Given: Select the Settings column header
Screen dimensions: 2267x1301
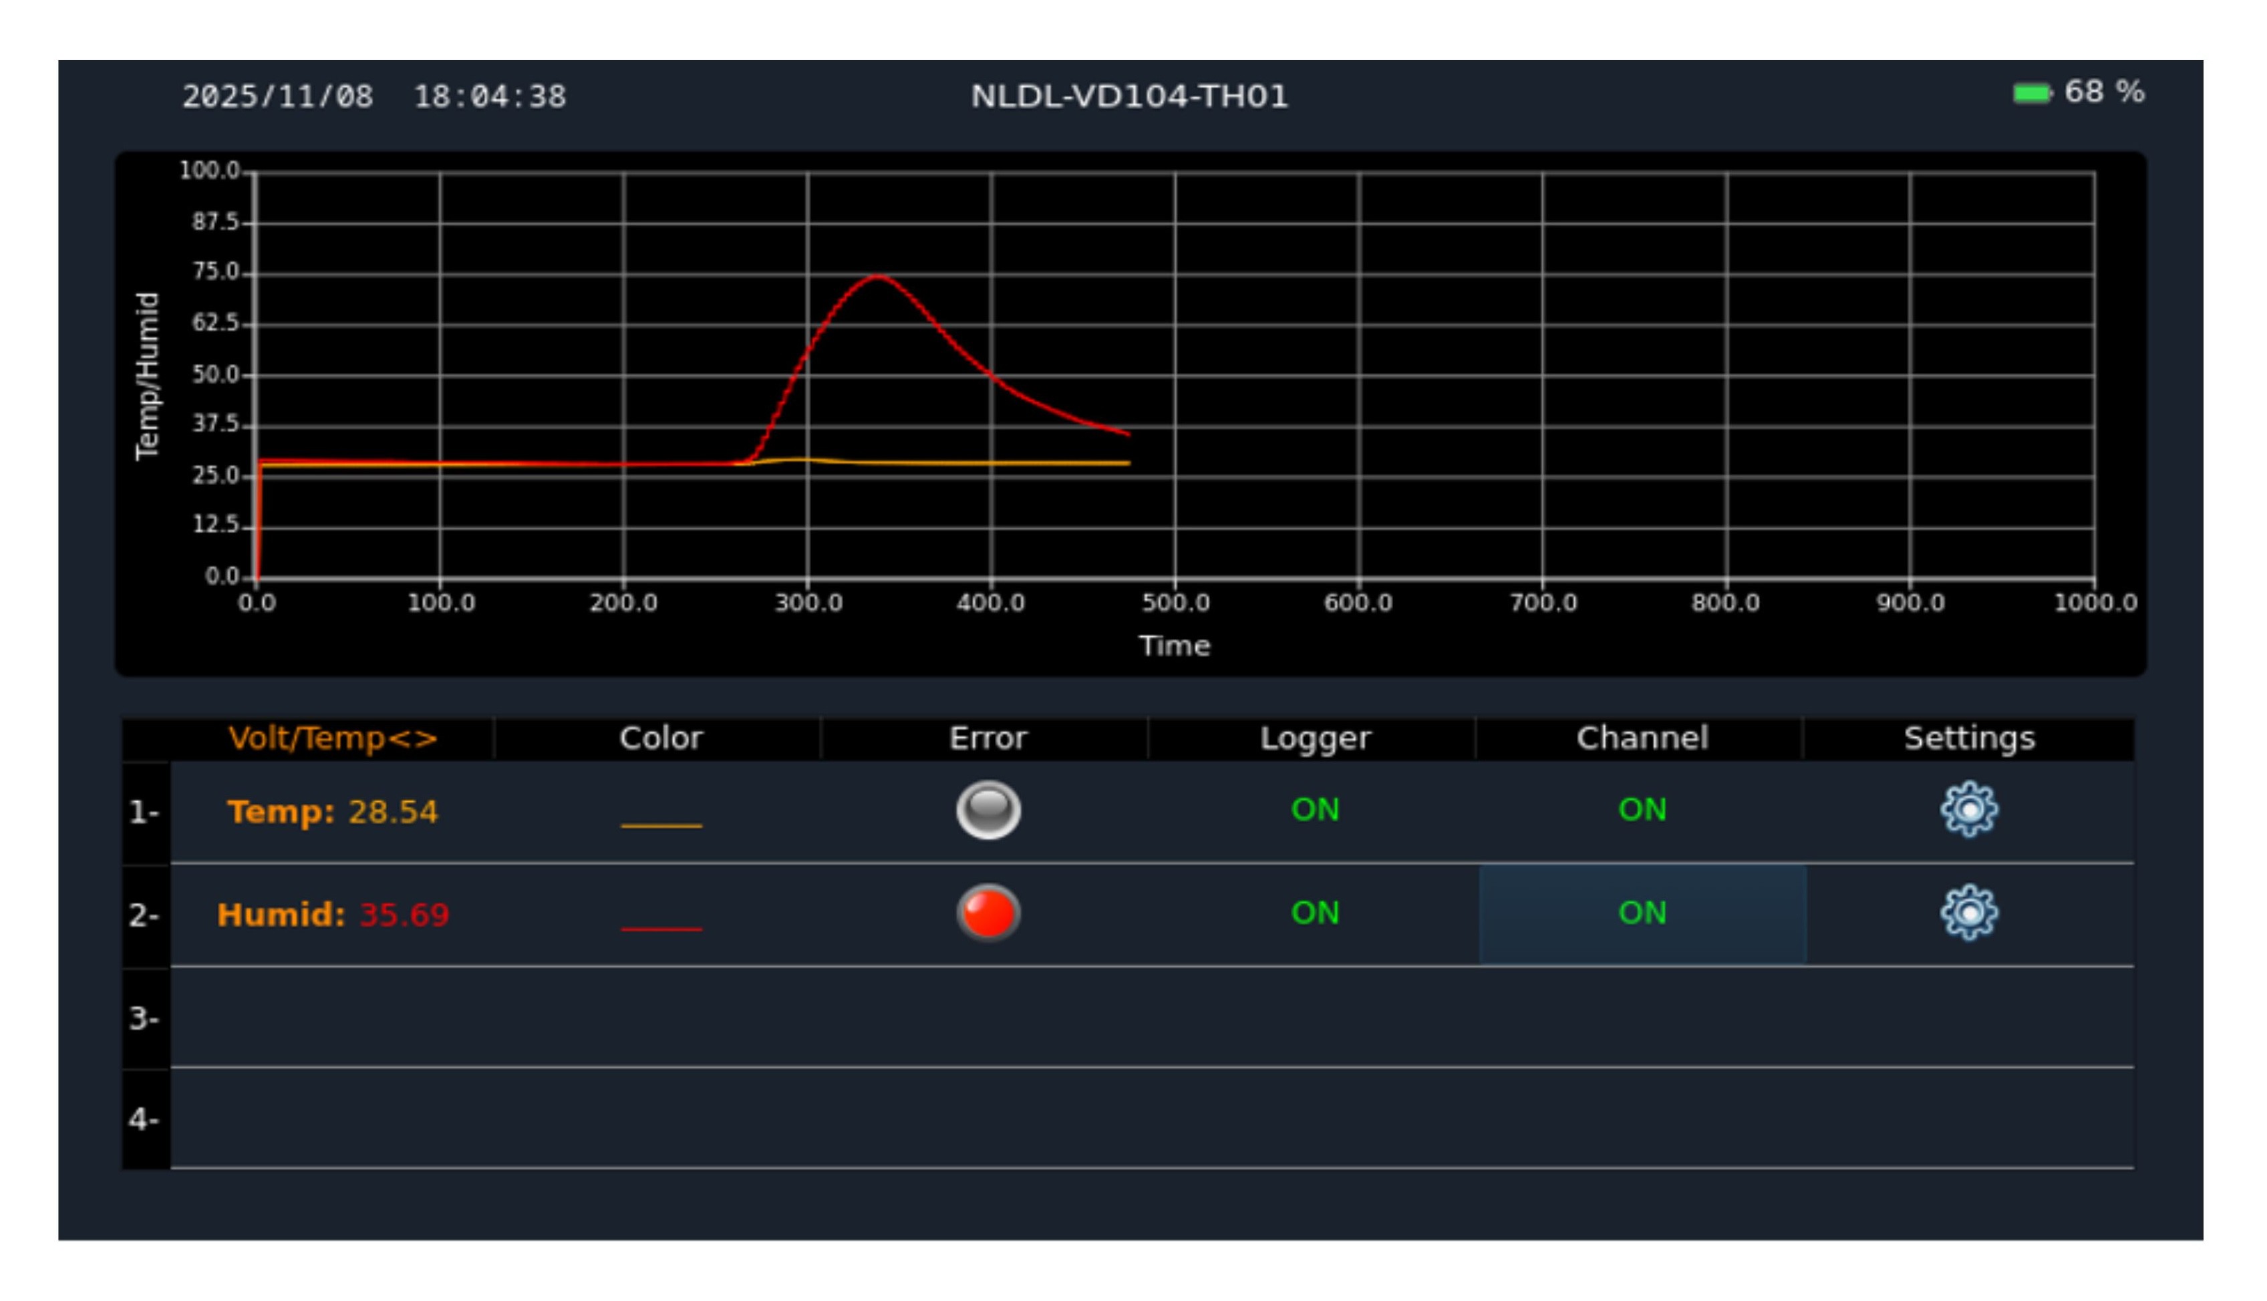Looking at the screenshot, I should tap(1968, 738).
